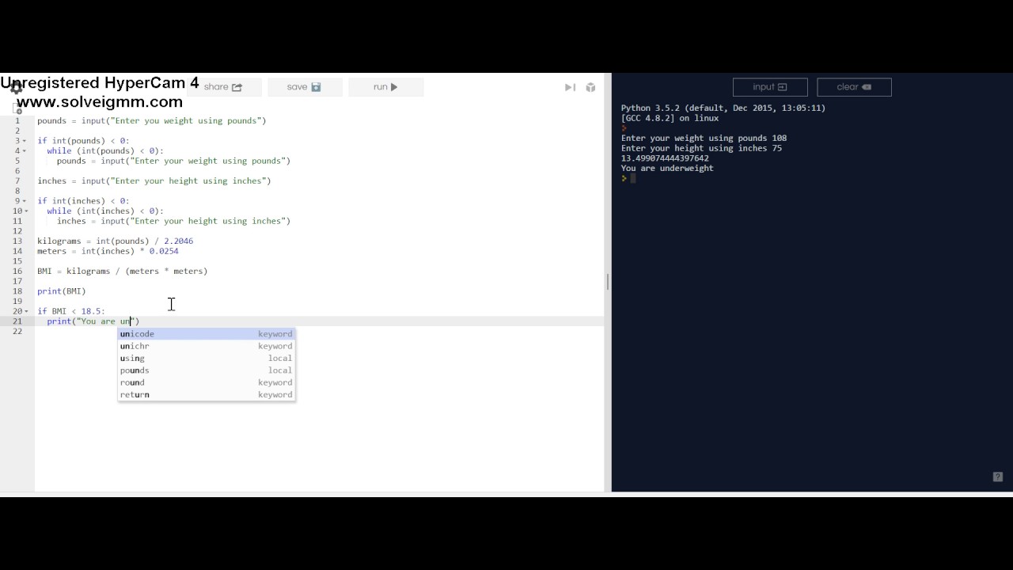Open the settings gear in the editor
The height and width of the screenshot is (570, 1013).
click(x=16, y=89)
